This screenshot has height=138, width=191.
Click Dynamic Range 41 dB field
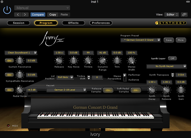click(103, 53)
